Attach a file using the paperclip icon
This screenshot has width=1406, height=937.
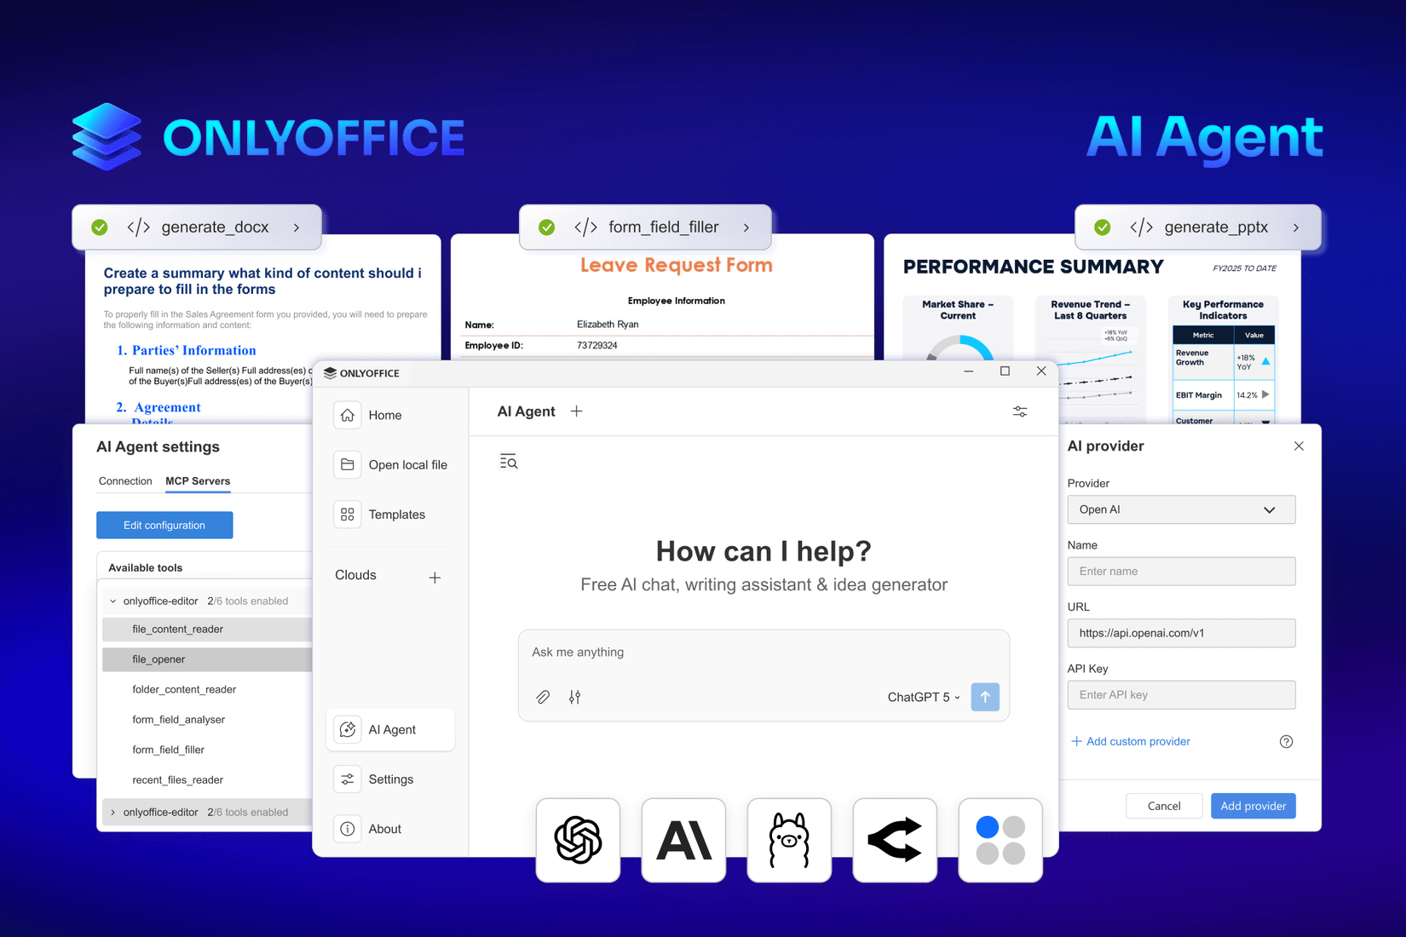[x=543, y=697]
